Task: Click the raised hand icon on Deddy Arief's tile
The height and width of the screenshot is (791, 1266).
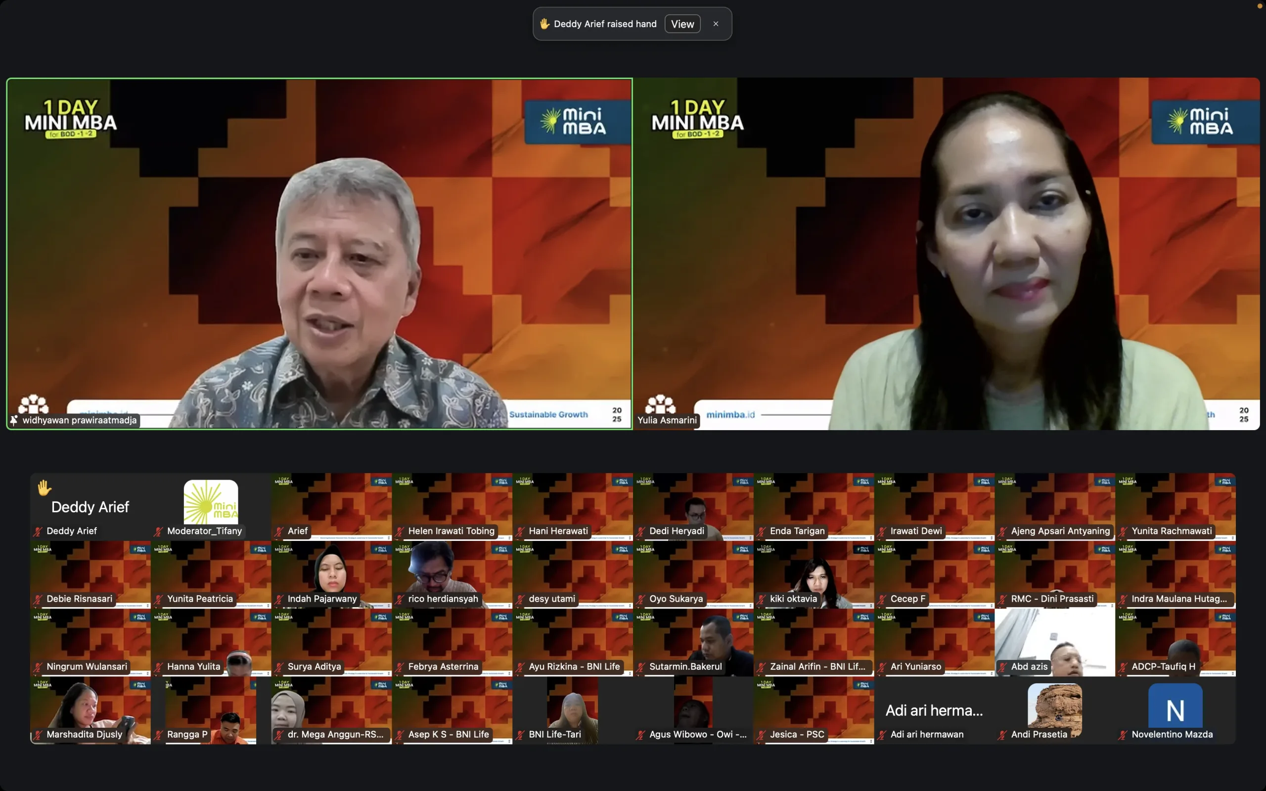Action: pyautogui.click(x=44, y=487)
